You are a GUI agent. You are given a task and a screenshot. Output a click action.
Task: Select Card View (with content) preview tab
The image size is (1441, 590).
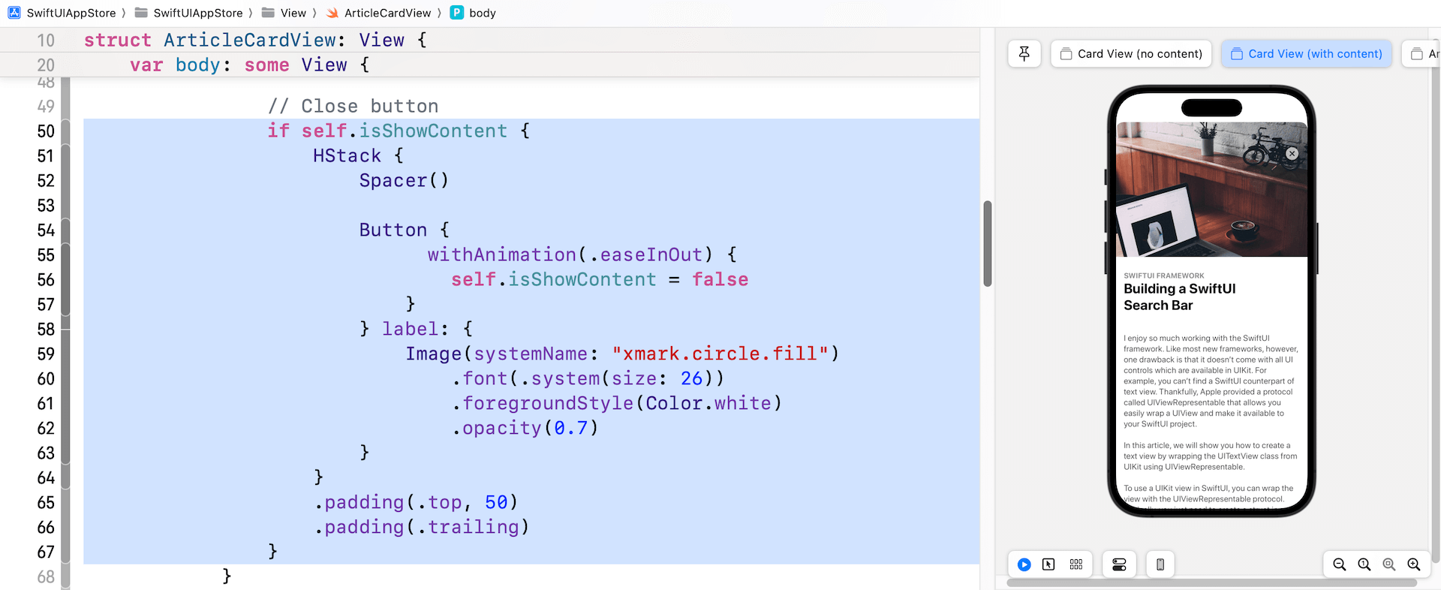click(x=1306, y=54)
